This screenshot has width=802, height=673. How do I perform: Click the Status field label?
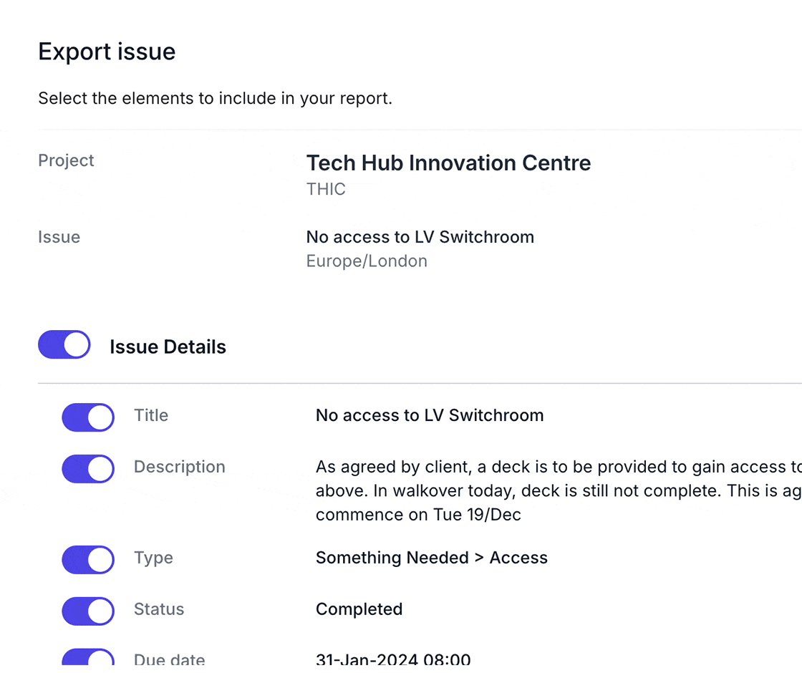159,609
